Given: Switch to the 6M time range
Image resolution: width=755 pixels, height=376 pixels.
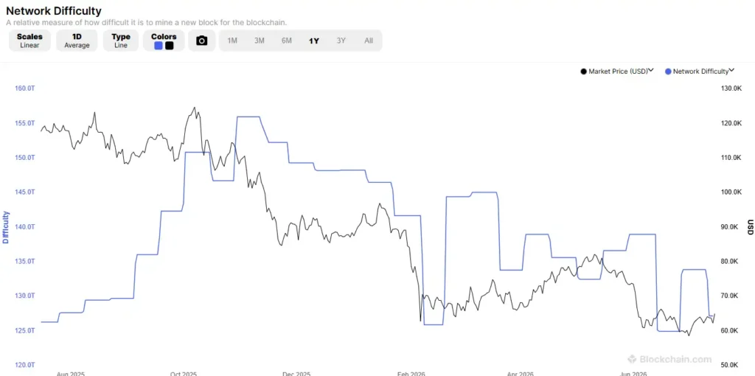Looking at the screenshot, I should (287, 41).
